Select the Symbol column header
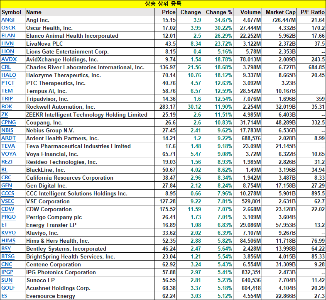This screenshot has height=300, width=326. pos(12,12)
